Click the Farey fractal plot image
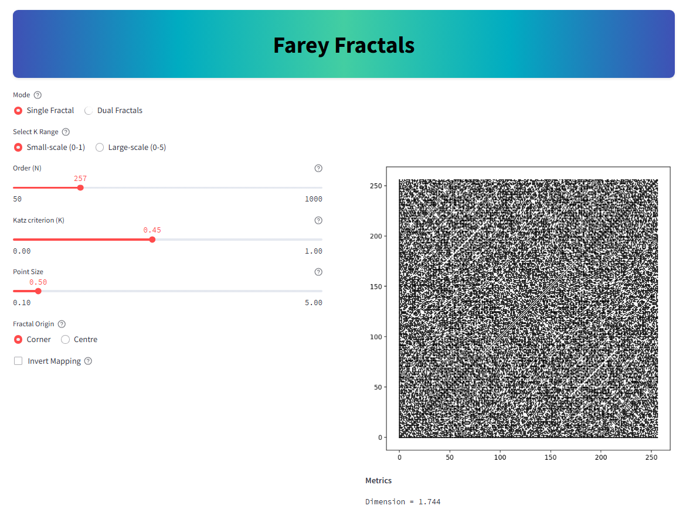This screenshot has height=509, width=693. click(x=528, y=309)
